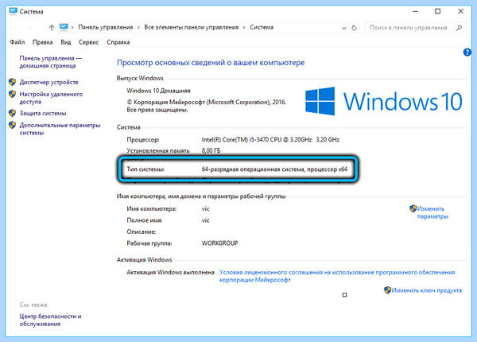Viewport: 477px width, 342px height.
Task: Click the Рабочая группа: label
Action: click(149, 243)
